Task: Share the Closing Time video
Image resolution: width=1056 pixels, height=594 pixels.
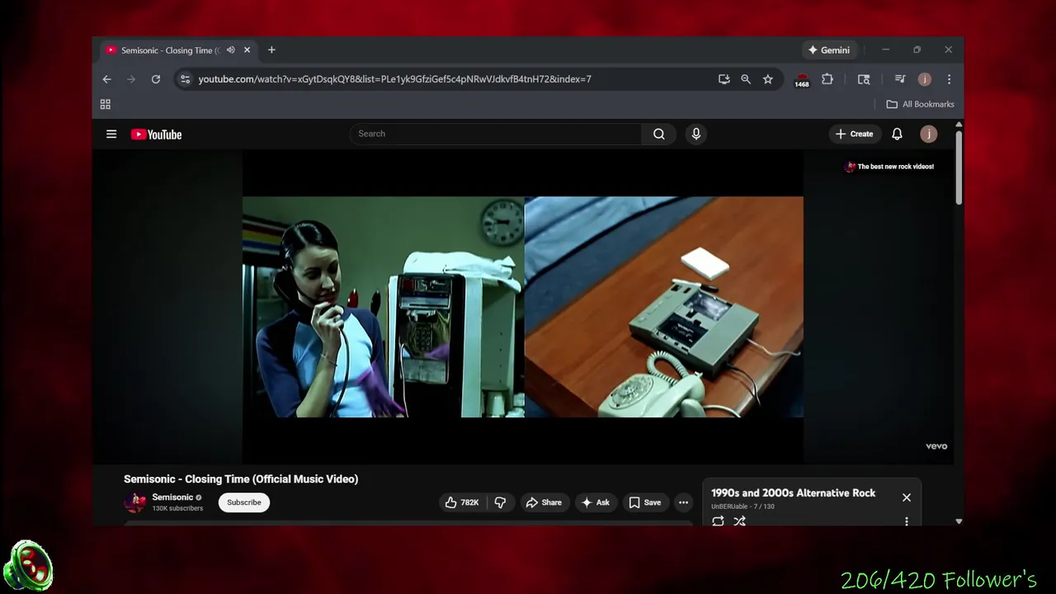Action: 544,502
